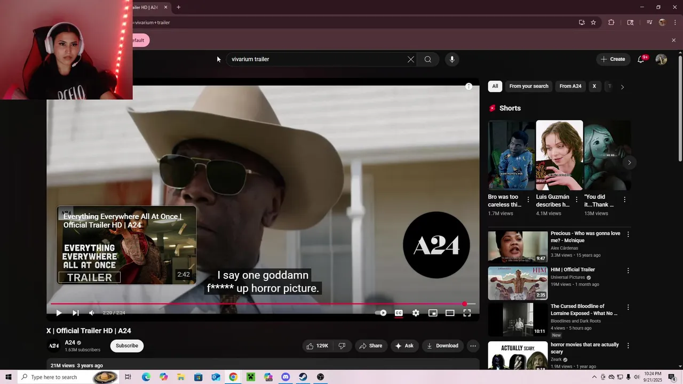Image resolution: width=683 pixels, height=384 pixels.
Task: Share the video
Action: coord(371,346)
